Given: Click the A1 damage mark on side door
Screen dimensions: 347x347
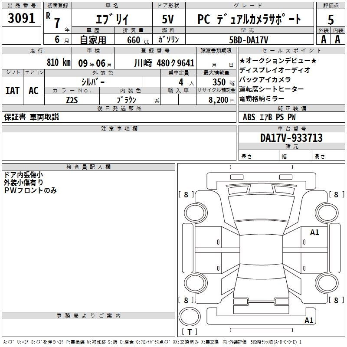Looking at the screenshot, I should (314, 232).
